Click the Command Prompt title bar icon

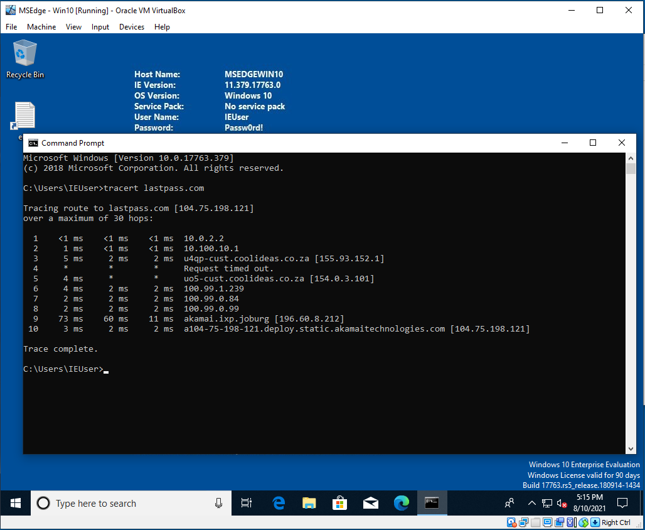(x=33, y=143)
